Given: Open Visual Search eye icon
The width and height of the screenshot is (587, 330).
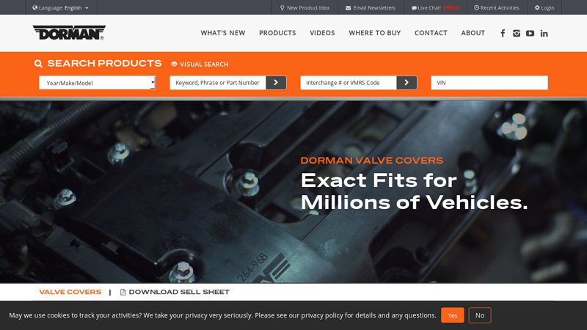Looking at the screenshot, I should [x=174, y=64].
